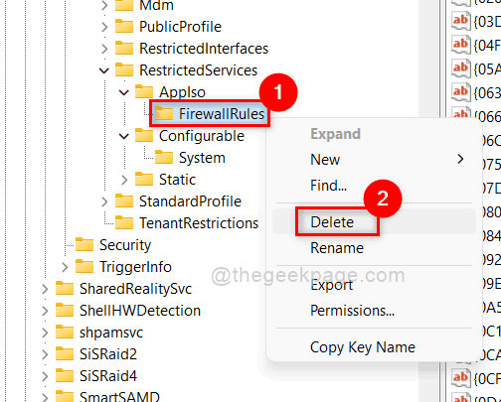
Task: Collapse the RestrictedServices key
Action: click(104, 70)
